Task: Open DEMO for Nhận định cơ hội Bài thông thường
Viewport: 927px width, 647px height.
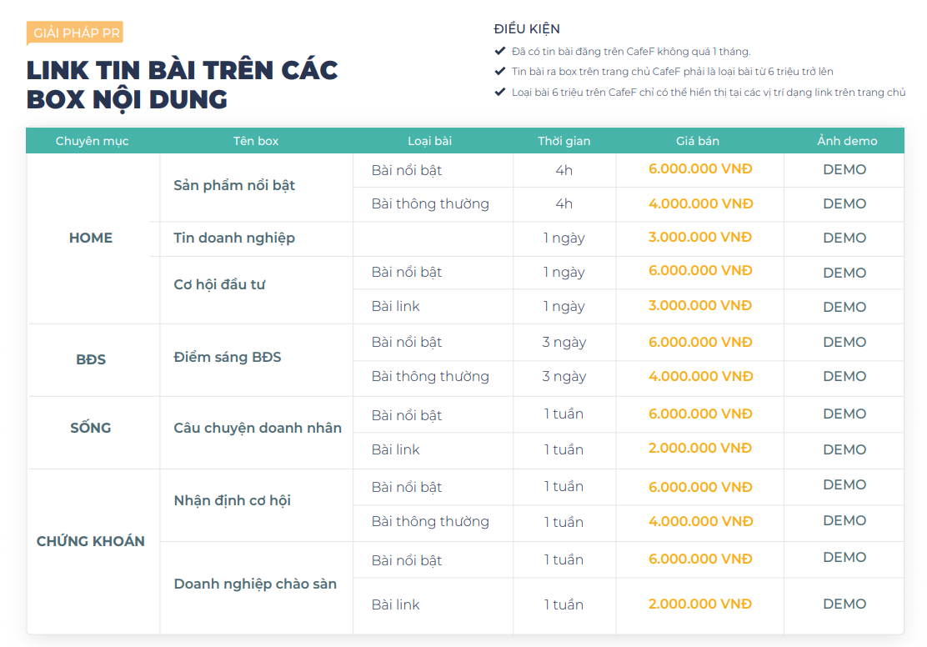Action: point(844,520)
